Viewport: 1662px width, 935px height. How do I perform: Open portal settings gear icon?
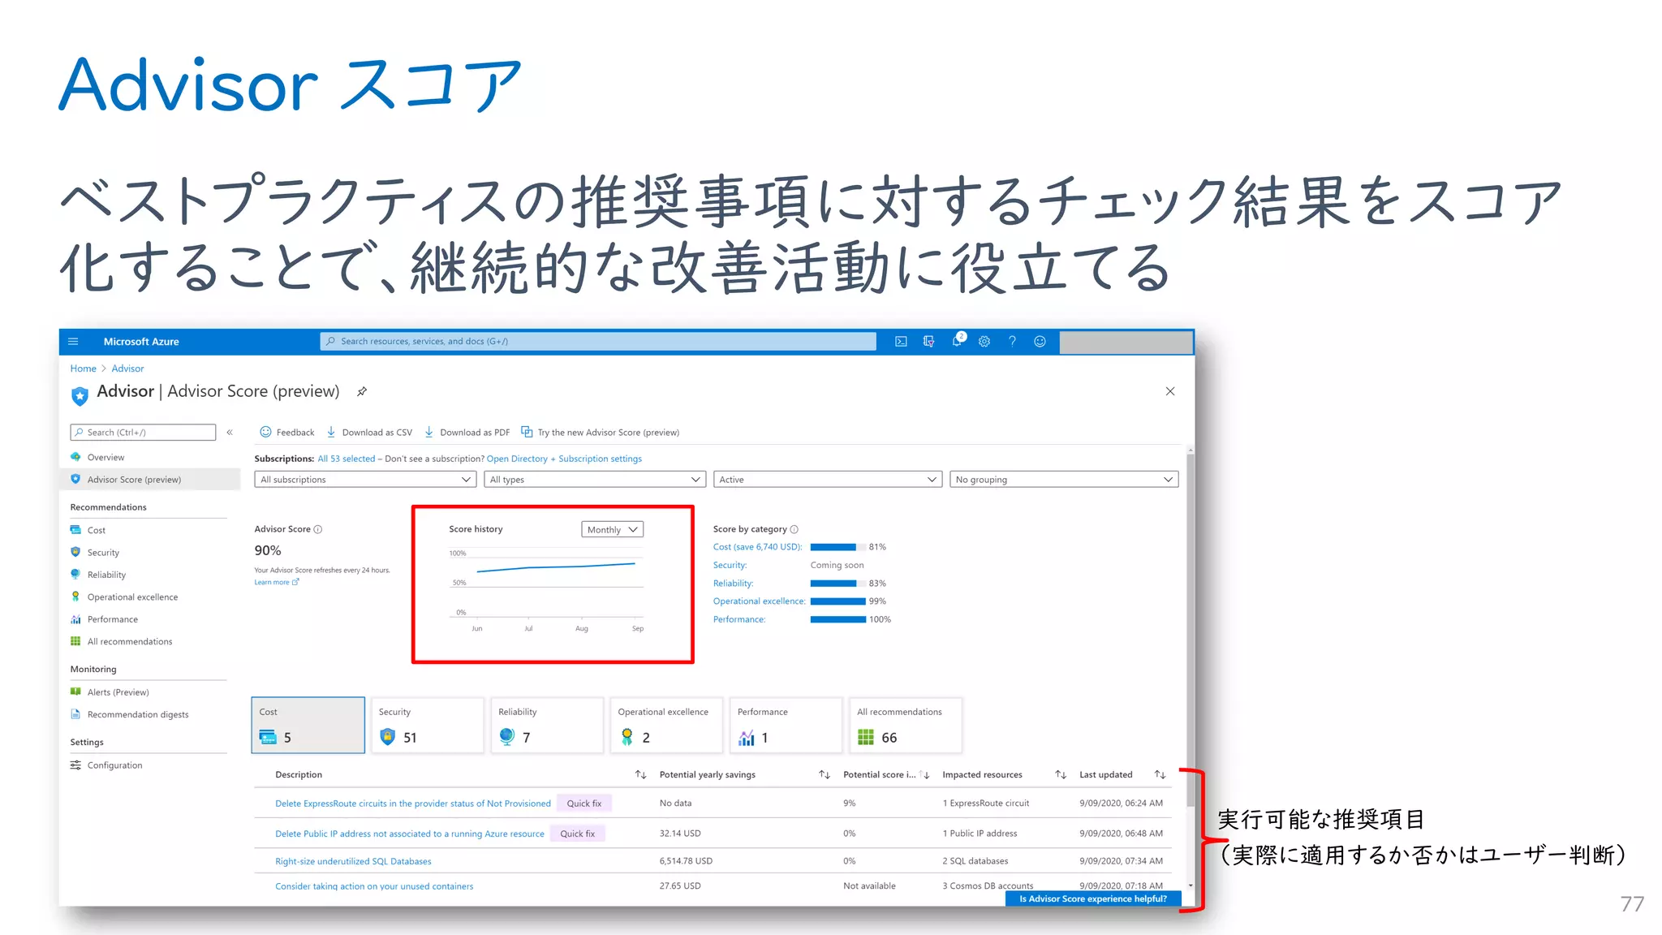click(984, 342)
